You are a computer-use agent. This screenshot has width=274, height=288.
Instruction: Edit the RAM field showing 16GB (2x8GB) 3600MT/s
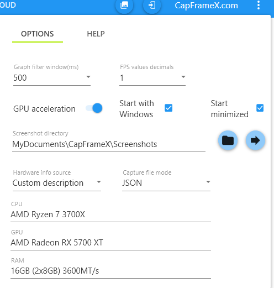tap(110, 271)
